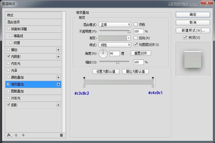Open the 混合模式 dropdown showing 正常

[115, 25]
